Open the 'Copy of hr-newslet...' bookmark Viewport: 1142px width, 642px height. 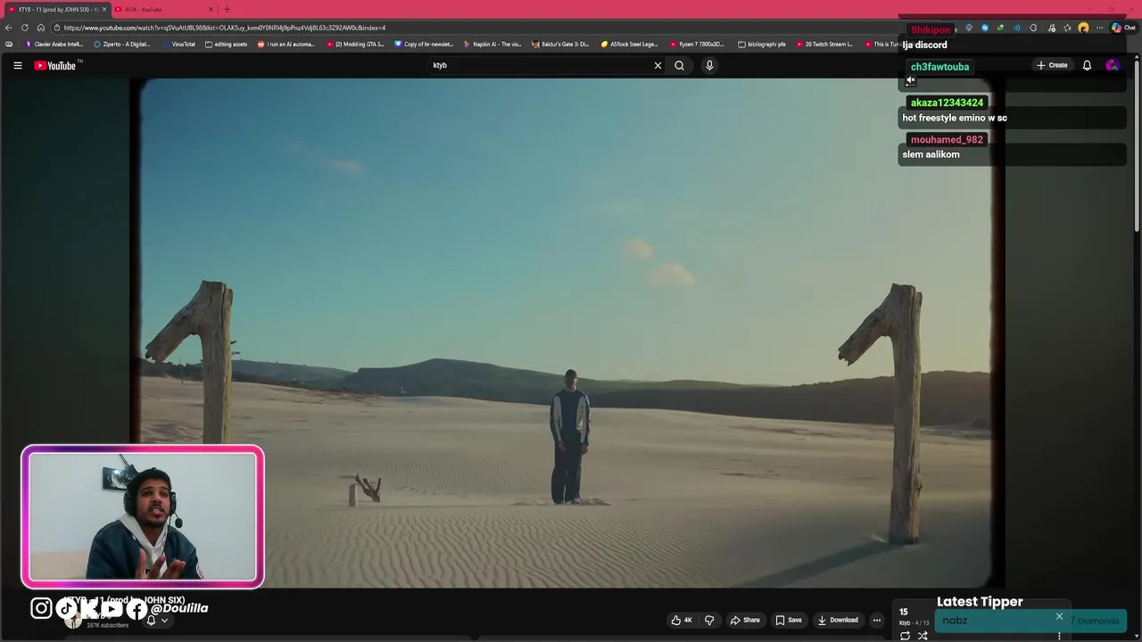coord(424,44)
